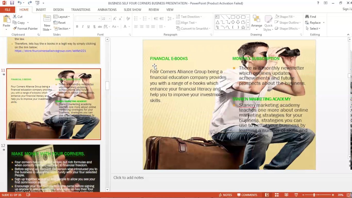Align text right
This screenshot has width=352, height=198.
(147, 27)
